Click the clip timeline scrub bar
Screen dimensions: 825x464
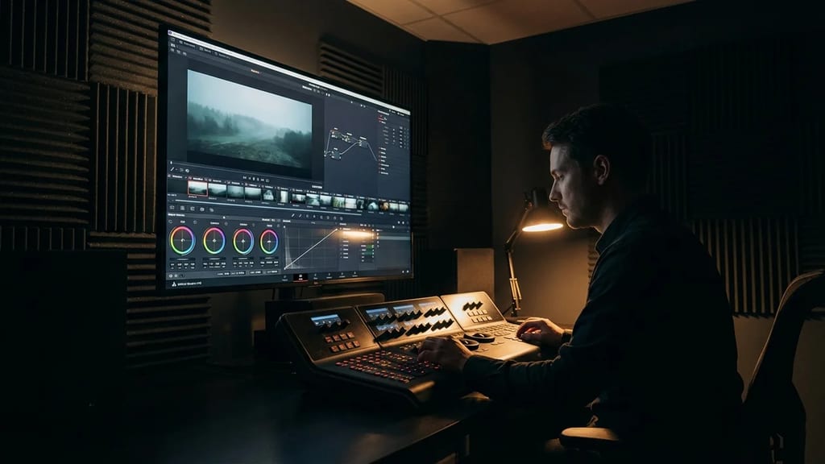tap(267, 207)
